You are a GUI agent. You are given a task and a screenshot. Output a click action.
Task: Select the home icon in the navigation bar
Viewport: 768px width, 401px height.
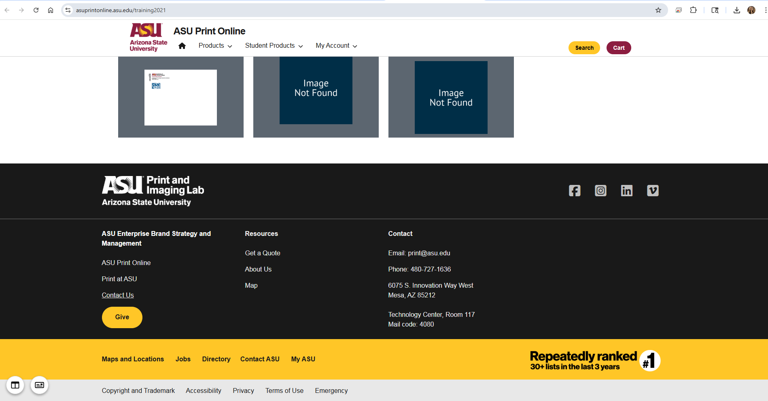coord(182,46)
